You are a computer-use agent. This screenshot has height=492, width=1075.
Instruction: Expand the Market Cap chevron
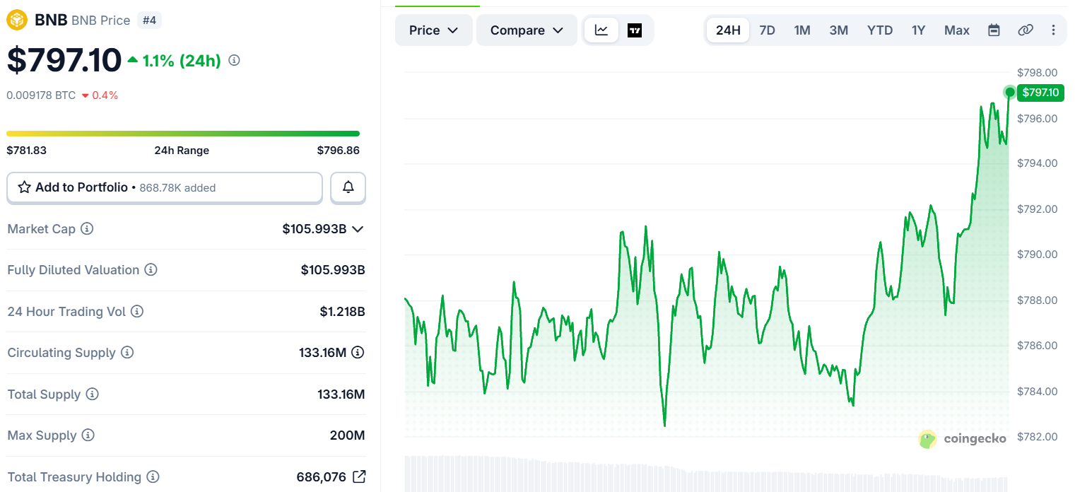[x=358, y=229]
